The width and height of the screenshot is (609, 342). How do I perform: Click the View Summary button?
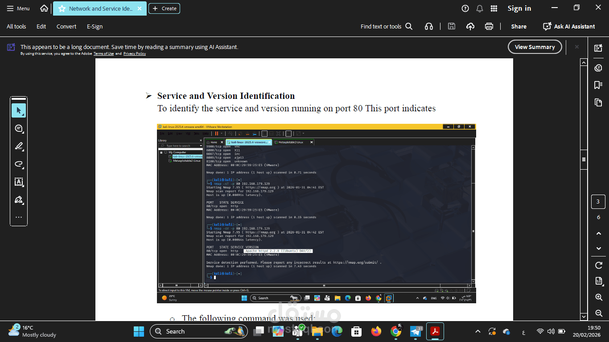(535, 47)
